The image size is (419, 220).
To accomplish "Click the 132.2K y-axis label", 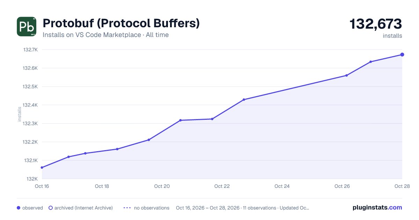I will coord(30,142).
